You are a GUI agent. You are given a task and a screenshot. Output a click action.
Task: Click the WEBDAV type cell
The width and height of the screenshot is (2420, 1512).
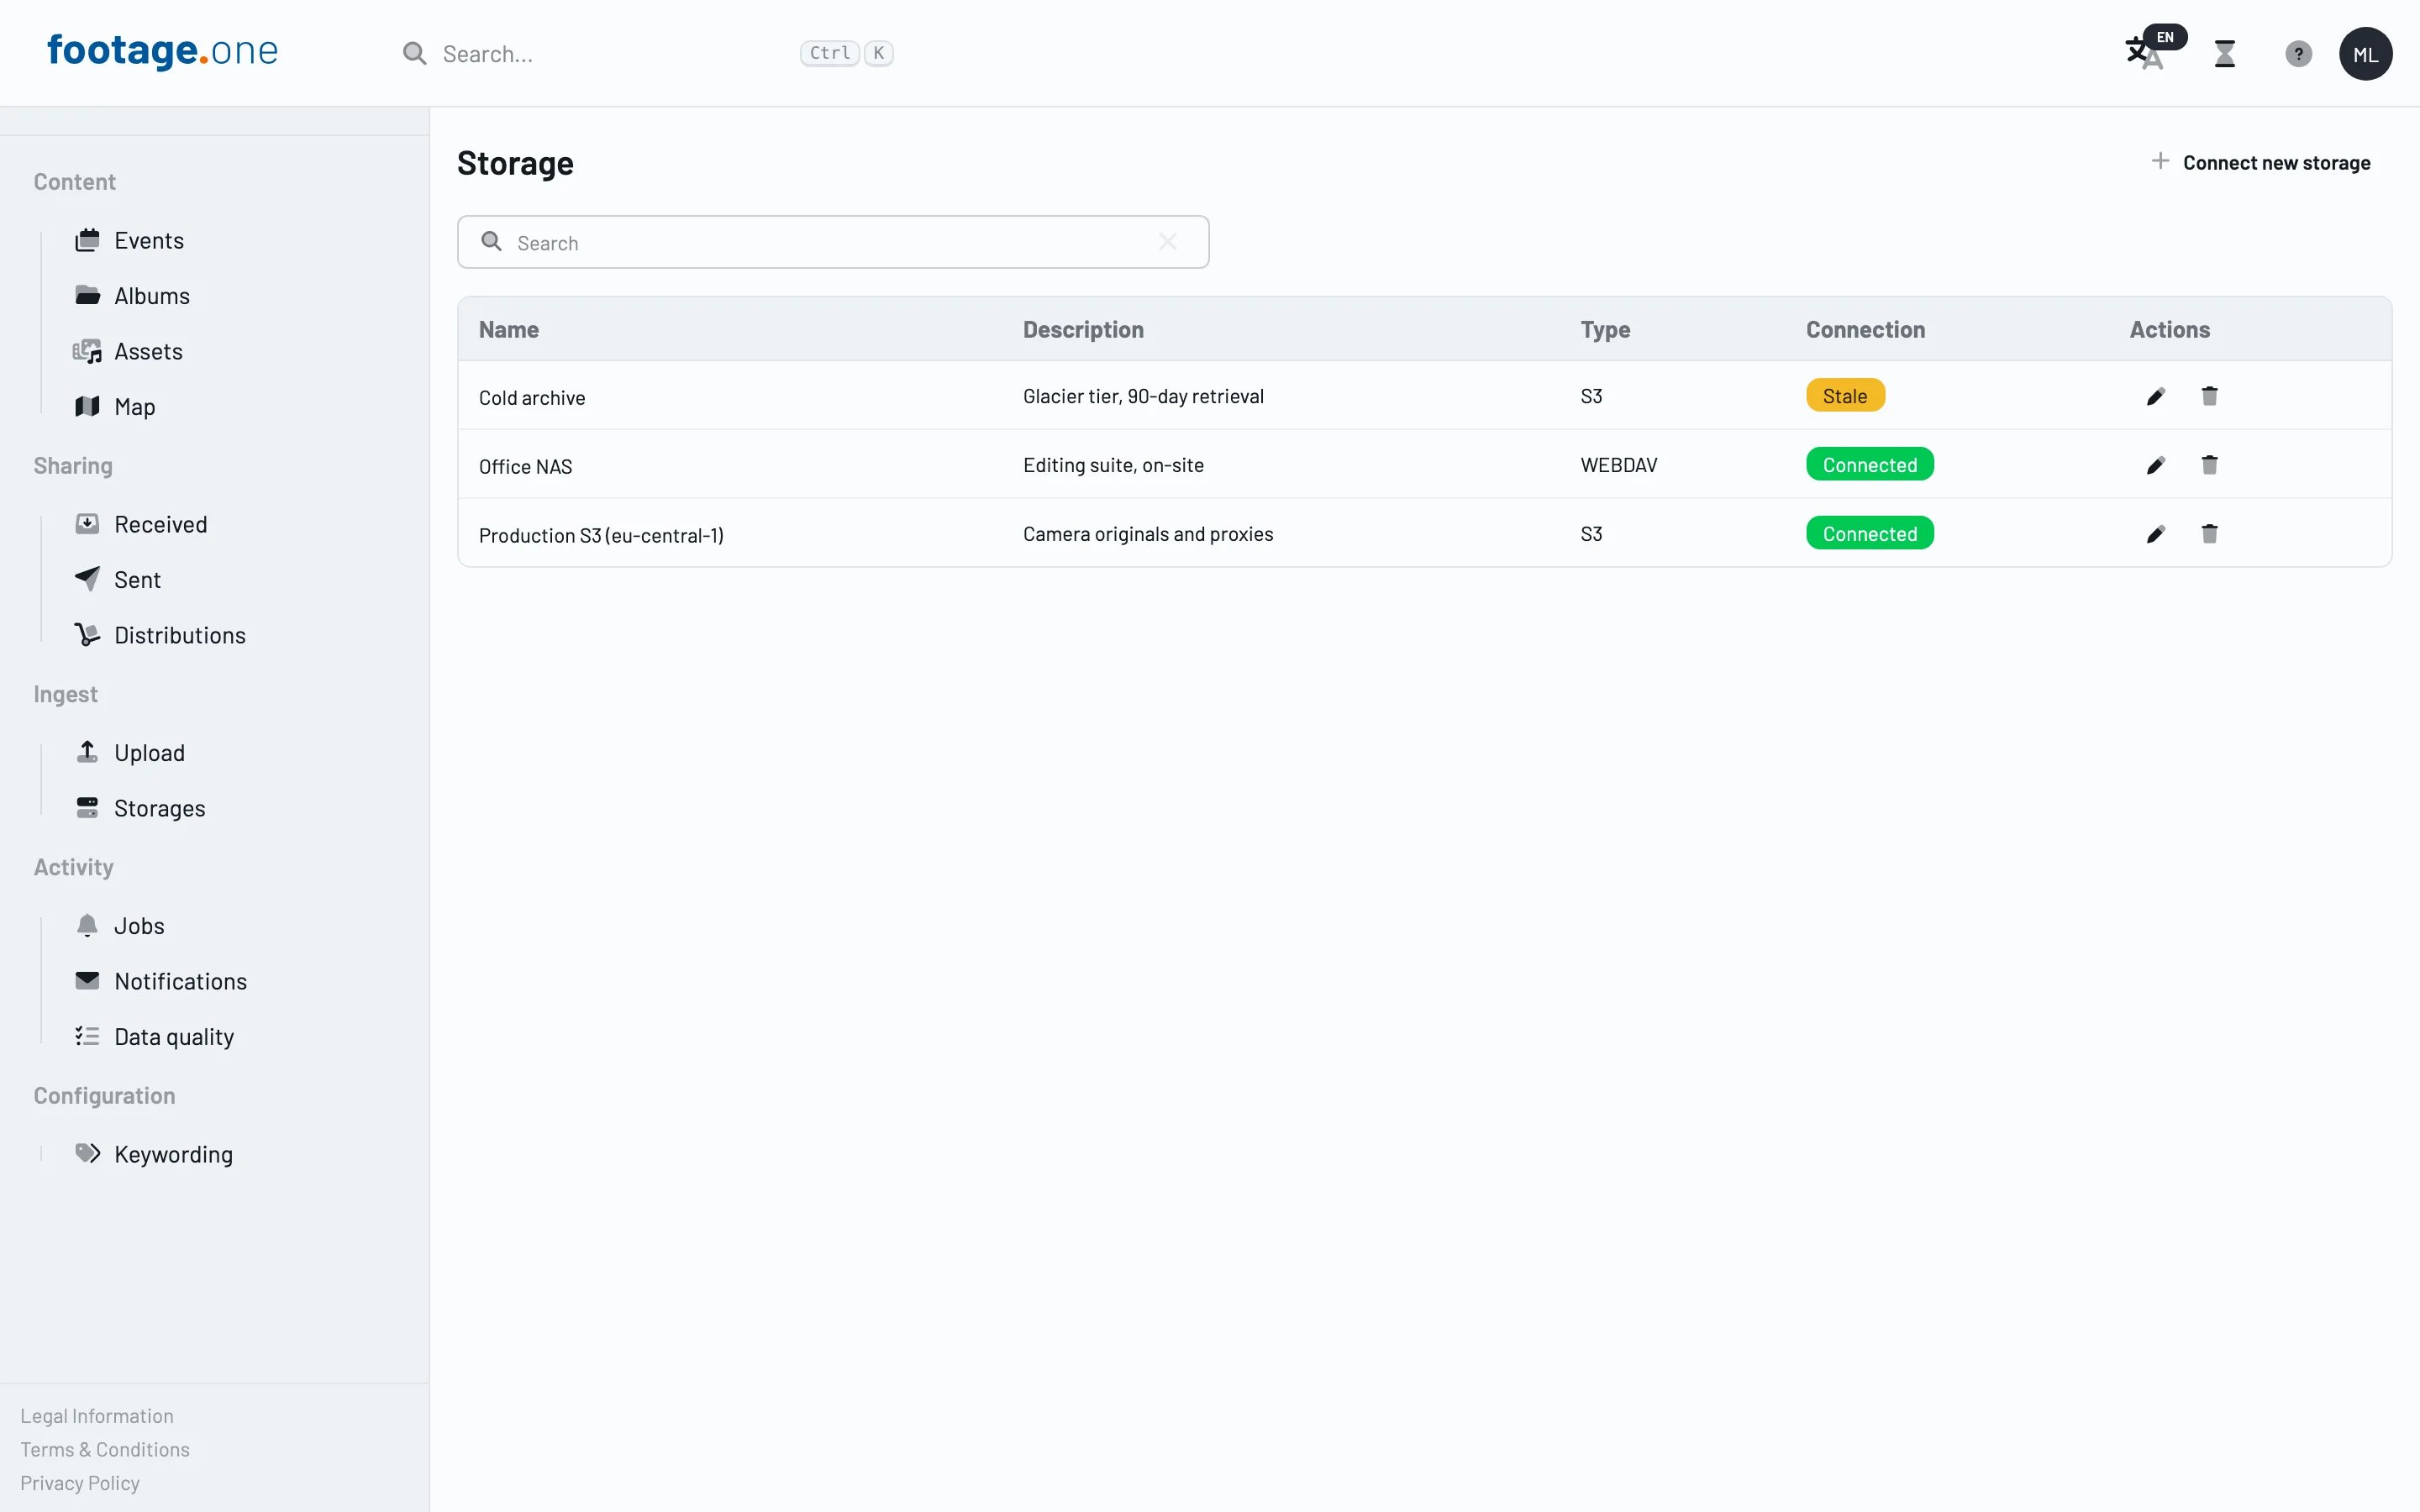1619,465
